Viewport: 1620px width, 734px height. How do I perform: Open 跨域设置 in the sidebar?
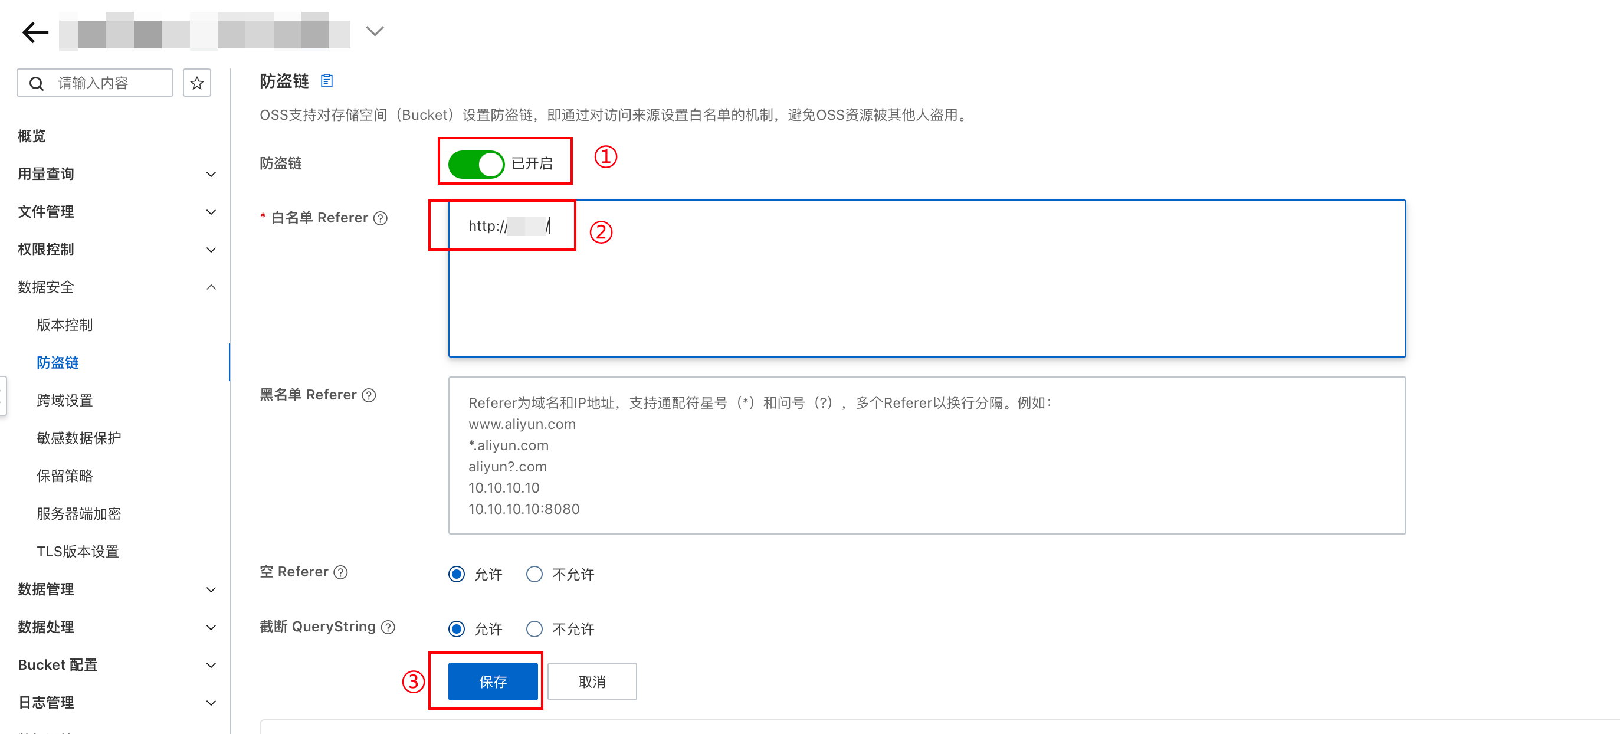click(x=65, y=401)
